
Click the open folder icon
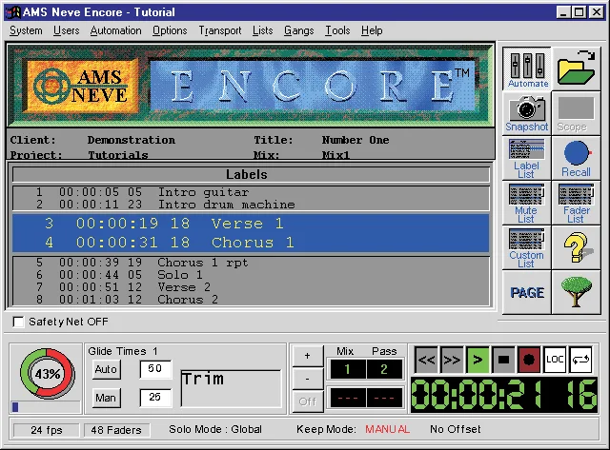click(576, 68)
